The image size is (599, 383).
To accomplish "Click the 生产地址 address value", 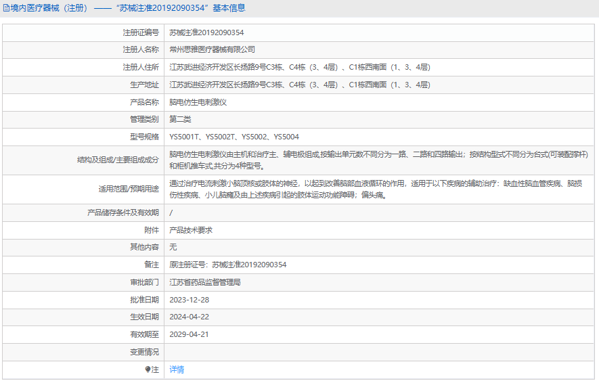I will tap(300, 85).
